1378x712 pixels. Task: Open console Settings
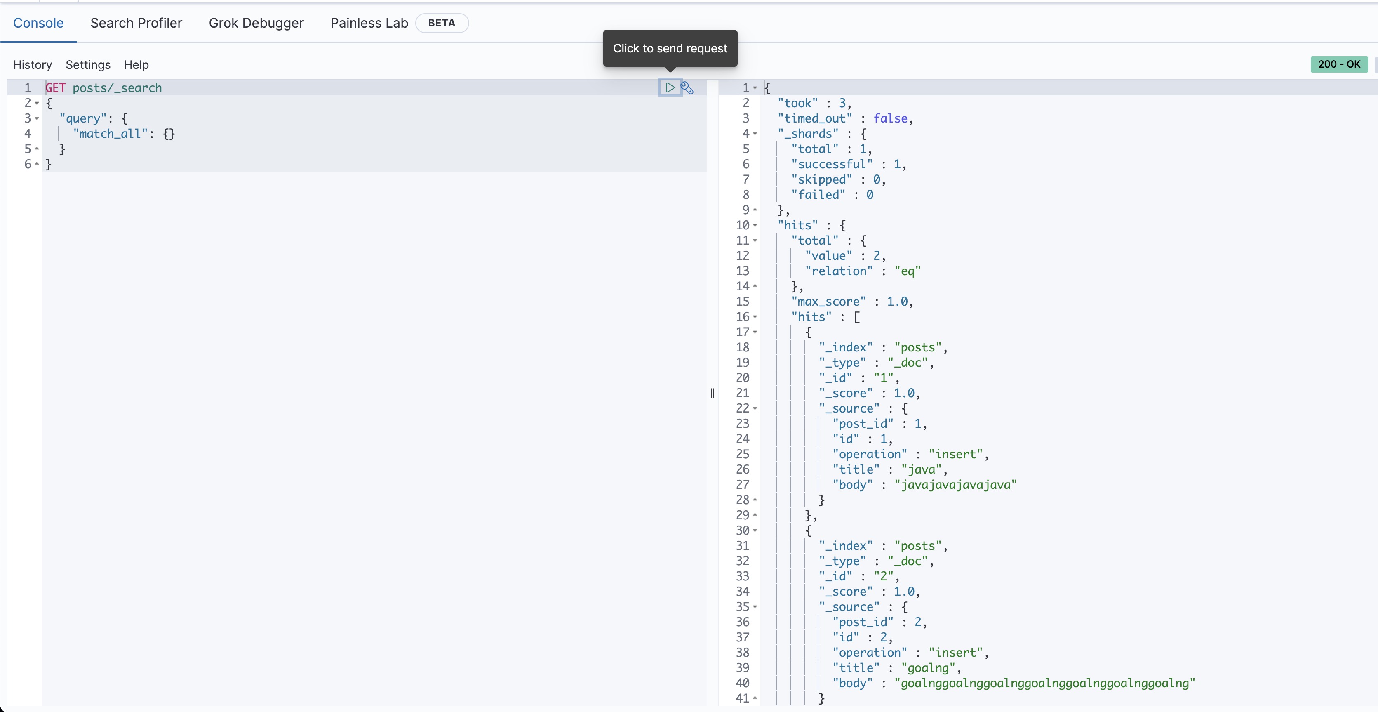[88, 65]
